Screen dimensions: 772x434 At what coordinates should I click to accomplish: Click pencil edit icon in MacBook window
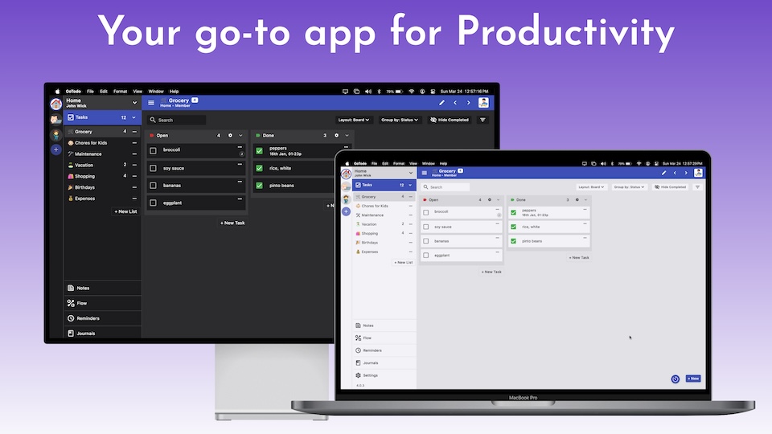[x=663, y=173]
